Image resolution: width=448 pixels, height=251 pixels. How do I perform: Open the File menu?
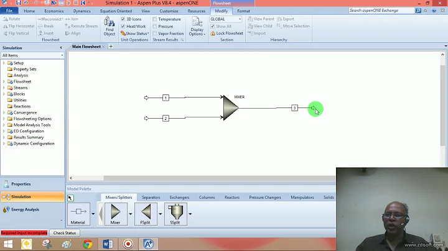click(x=9, y=11)
